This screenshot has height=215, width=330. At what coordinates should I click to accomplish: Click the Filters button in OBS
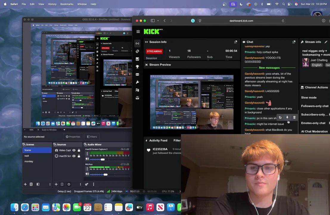tap(92, 137)
